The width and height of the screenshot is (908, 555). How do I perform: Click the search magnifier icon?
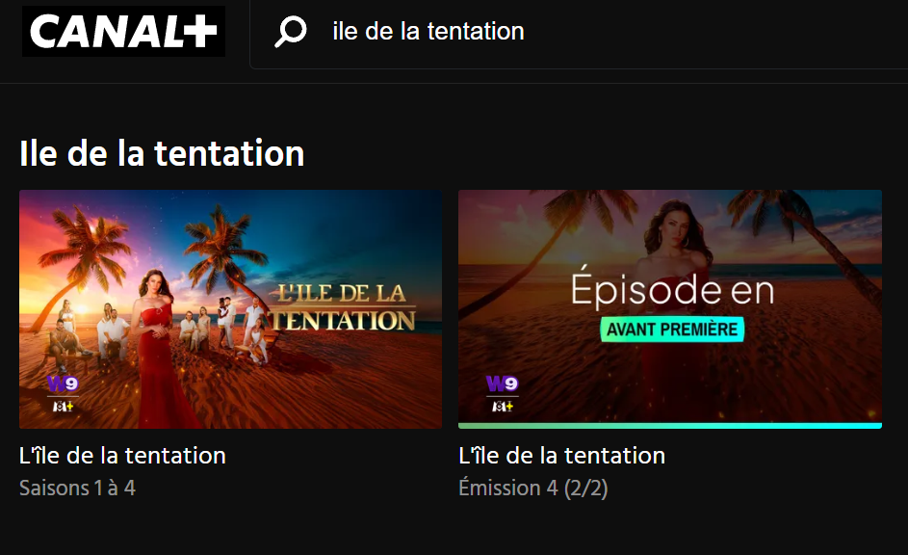(290, 32)
